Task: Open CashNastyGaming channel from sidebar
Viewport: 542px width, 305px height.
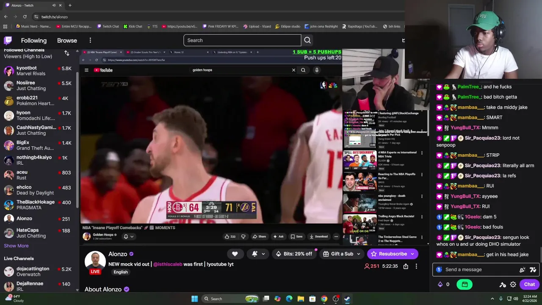Action: [x=38, y=130]
